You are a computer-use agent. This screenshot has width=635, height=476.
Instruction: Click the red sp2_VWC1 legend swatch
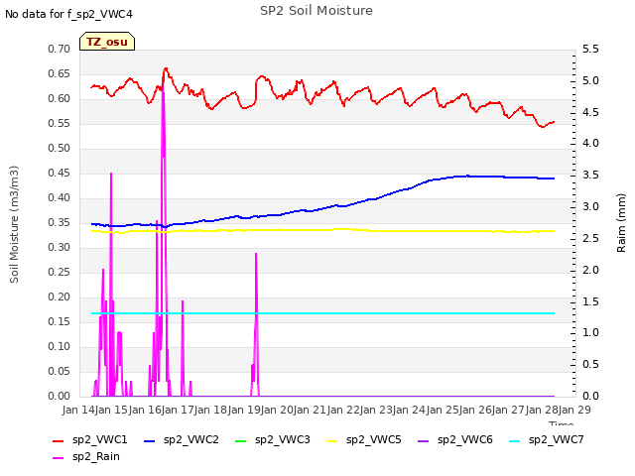coord(59,440)
